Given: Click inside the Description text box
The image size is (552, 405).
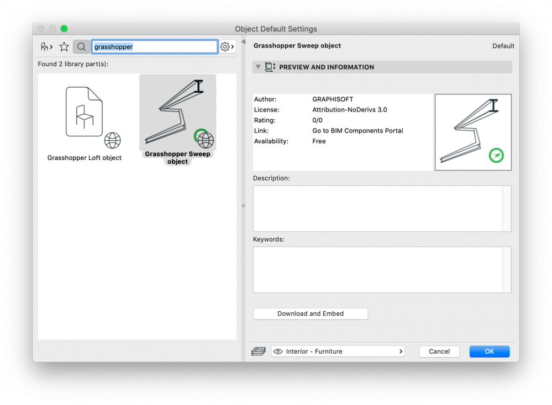Looking at the screenshot, I should [x=378, y=209].
